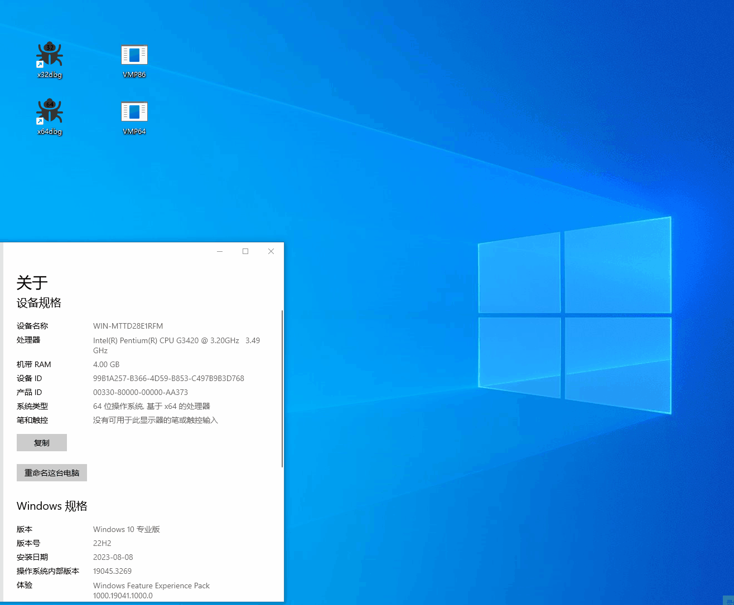Select the x32dbg desktop shortcut
This screenshot has width=734, height=605.
[x=50, y=60]
